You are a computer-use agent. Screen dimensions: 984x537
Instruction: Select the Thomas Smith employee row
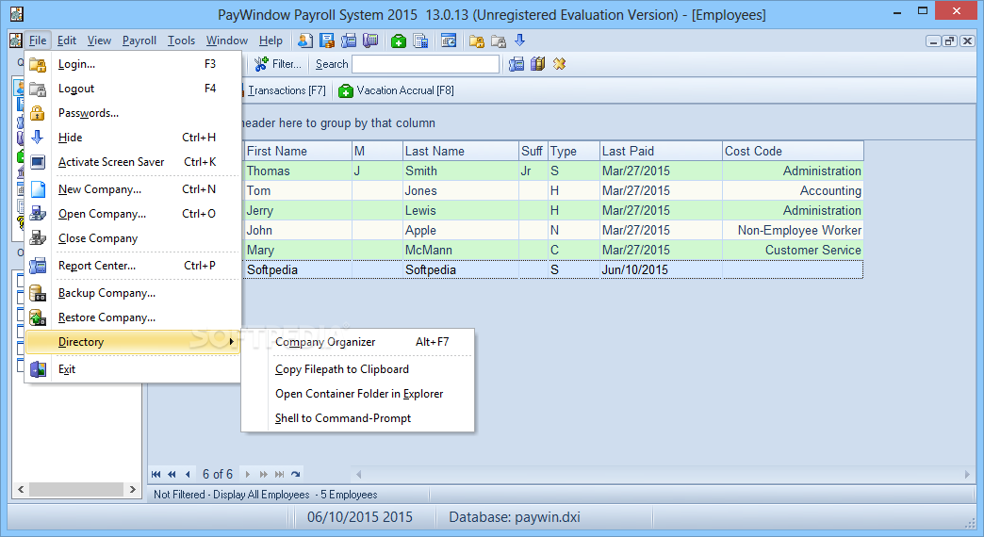(553, 171)
